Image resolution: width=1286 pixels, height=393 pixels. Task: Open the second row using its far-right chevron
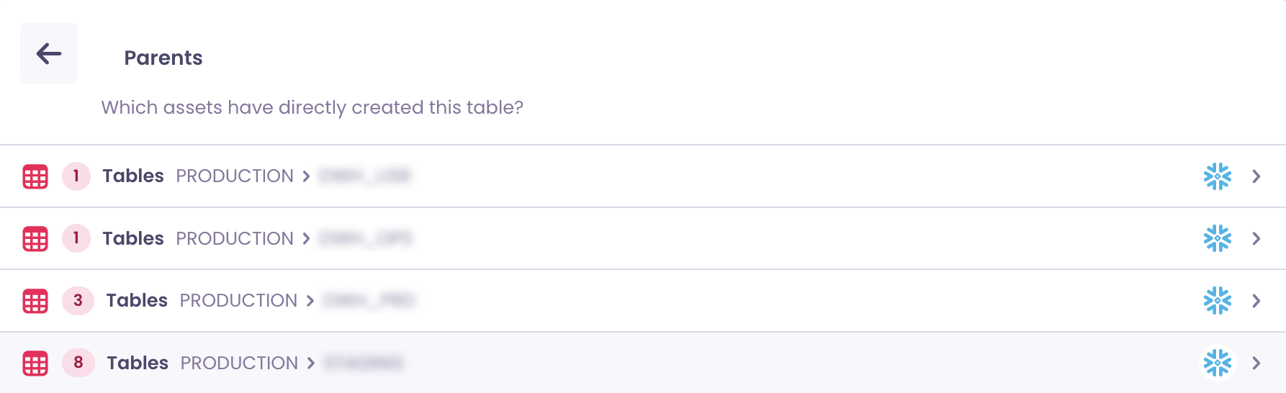click(1256, 238)
